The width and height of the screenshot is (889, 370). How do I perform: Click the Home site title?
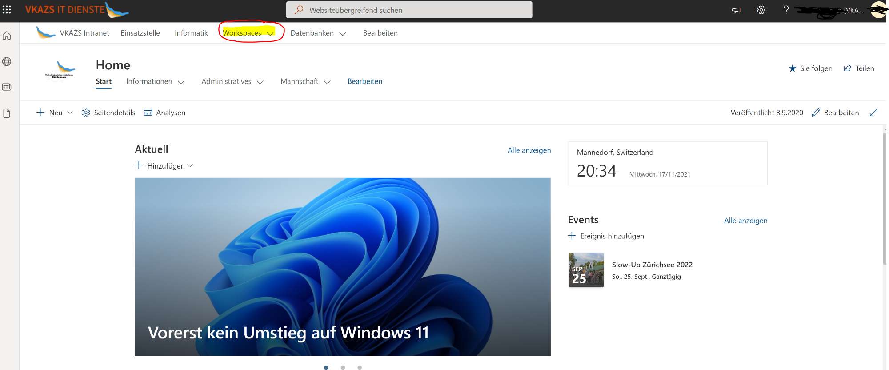pos(113,65)
